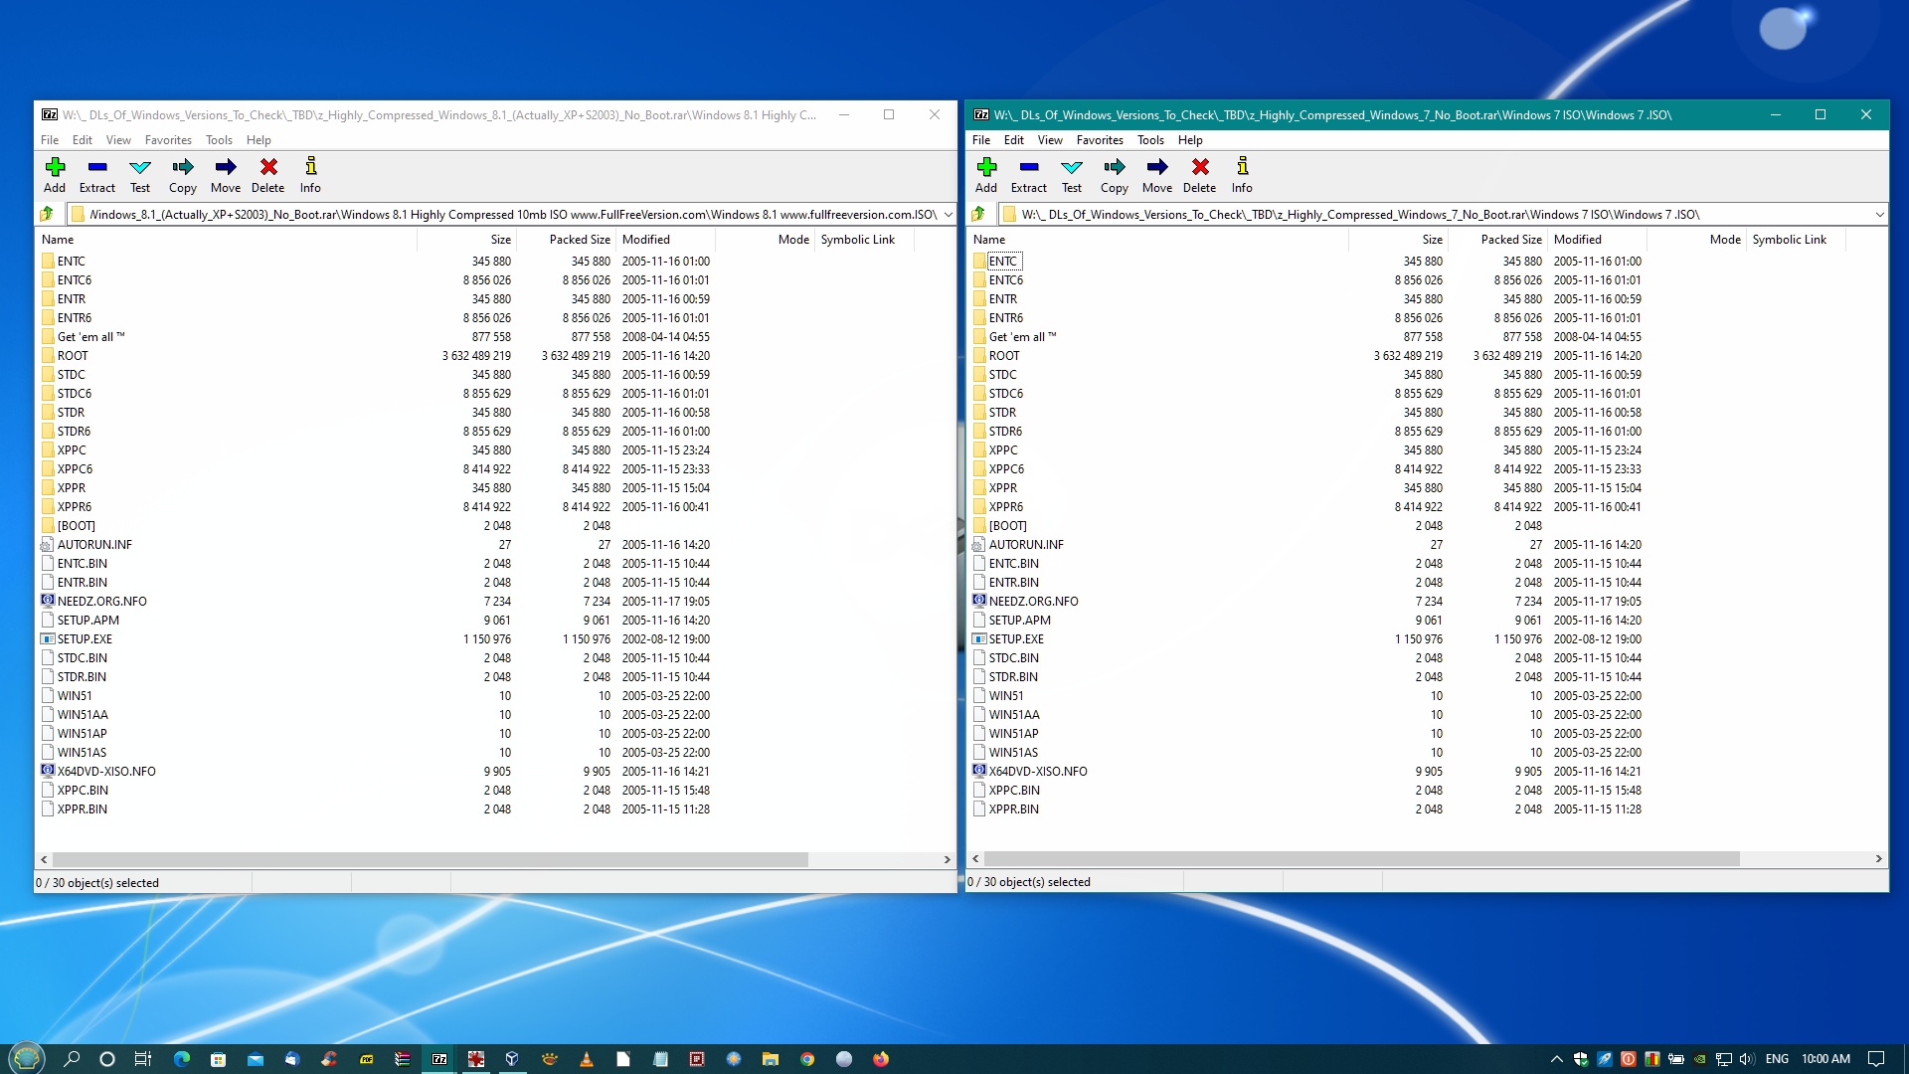
Task: Open Firefox from taskbar
Action: coord(881,1058)
